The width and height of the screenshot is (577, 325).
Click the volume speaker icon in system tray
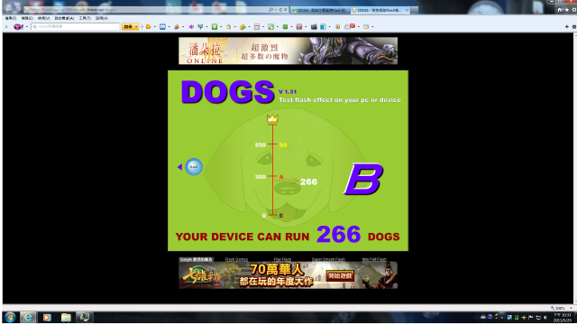[x=545, y=317]
